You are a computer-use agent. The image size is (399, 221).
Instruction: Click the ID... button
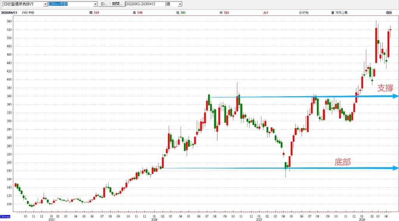point(104,4)
